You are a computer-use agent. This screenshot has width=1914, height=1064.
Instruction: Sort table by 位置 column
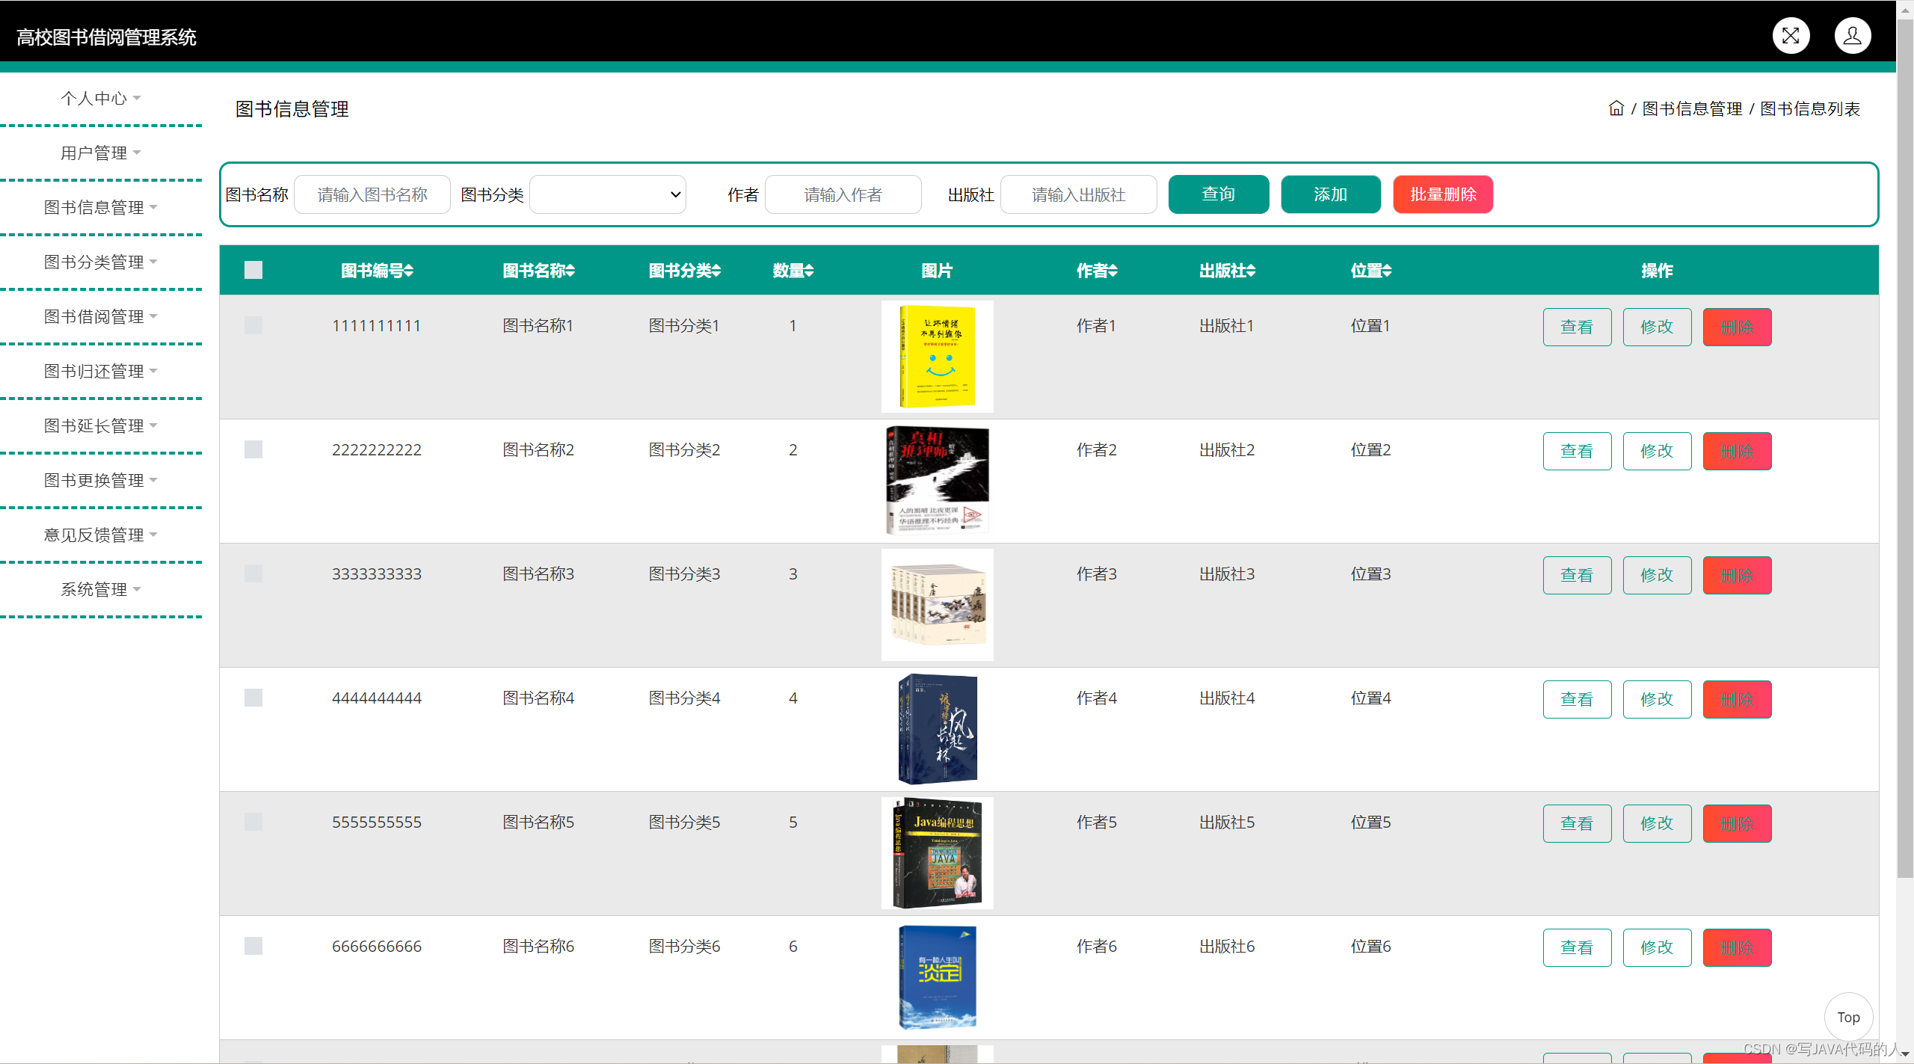[x=1370, y=271]
